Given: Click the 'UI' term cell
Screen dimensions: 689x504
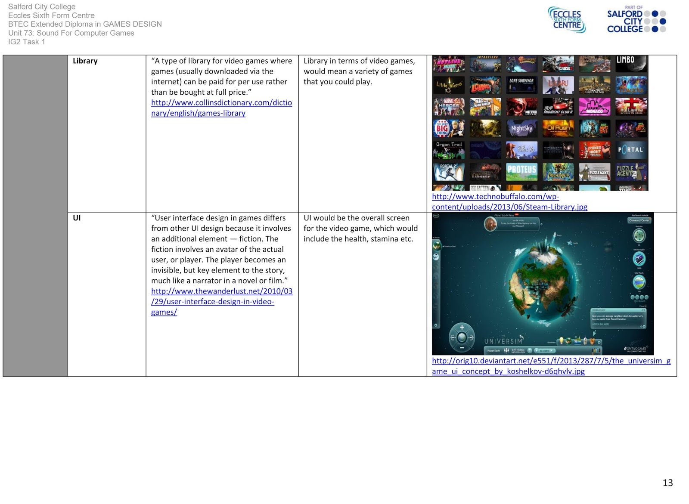Looking at the screenshot, I should coord(107,294).
